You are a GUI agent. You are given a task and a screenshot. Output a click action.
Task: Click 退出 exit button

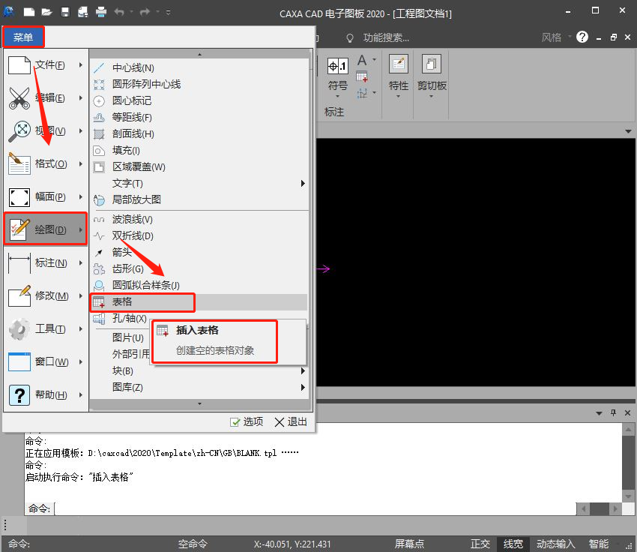tap(291, 422)
